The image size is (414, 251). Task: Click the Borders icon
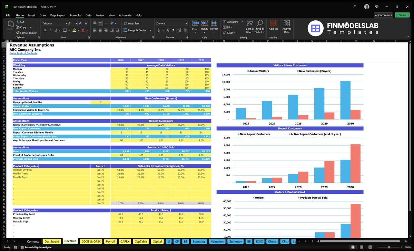[x=65, y=30]
